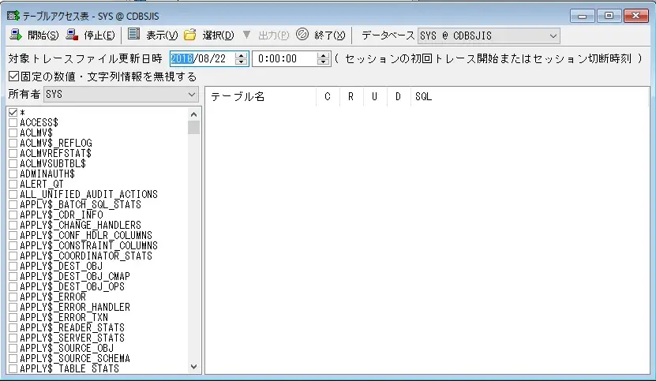Viewport: 656px width, 381px height.
Task: Click the 選択(D) folder icon
Action: click(189, 35)
